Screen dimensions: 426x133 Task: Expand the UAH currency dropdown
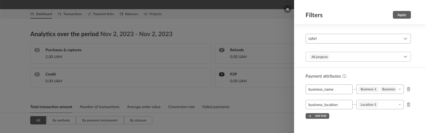[x=405, y=39]
